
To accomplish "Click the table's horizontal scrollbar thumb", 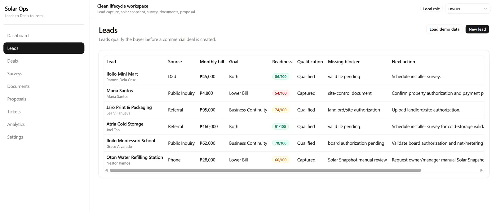I will coord(265,170).
